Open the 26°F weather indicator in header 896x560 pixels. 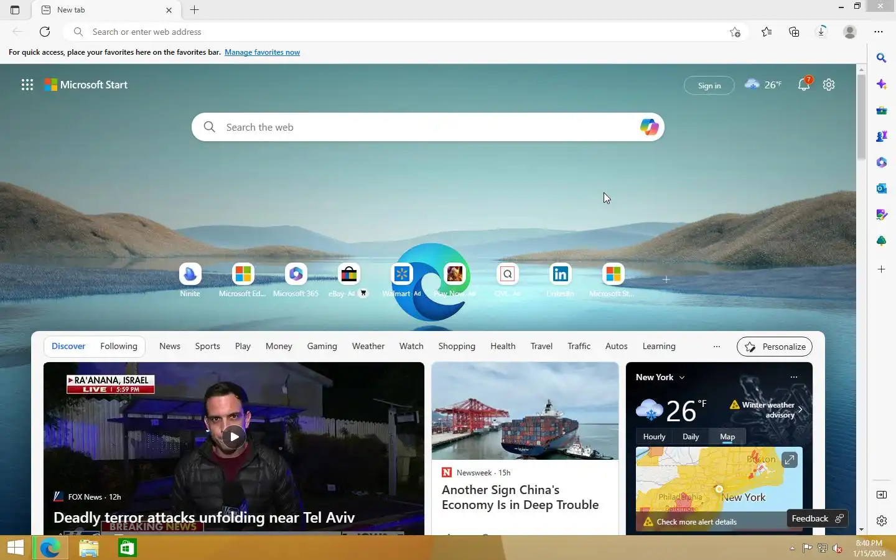[763, 84]
